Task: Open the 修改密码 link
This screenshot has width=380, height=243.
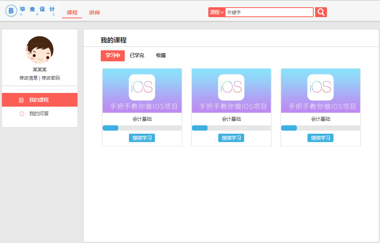Action: (x=51, y=78)
